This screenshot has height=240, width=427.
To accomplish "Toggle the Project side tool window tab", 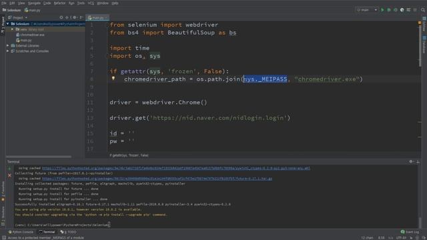I will tap(3, 25).
